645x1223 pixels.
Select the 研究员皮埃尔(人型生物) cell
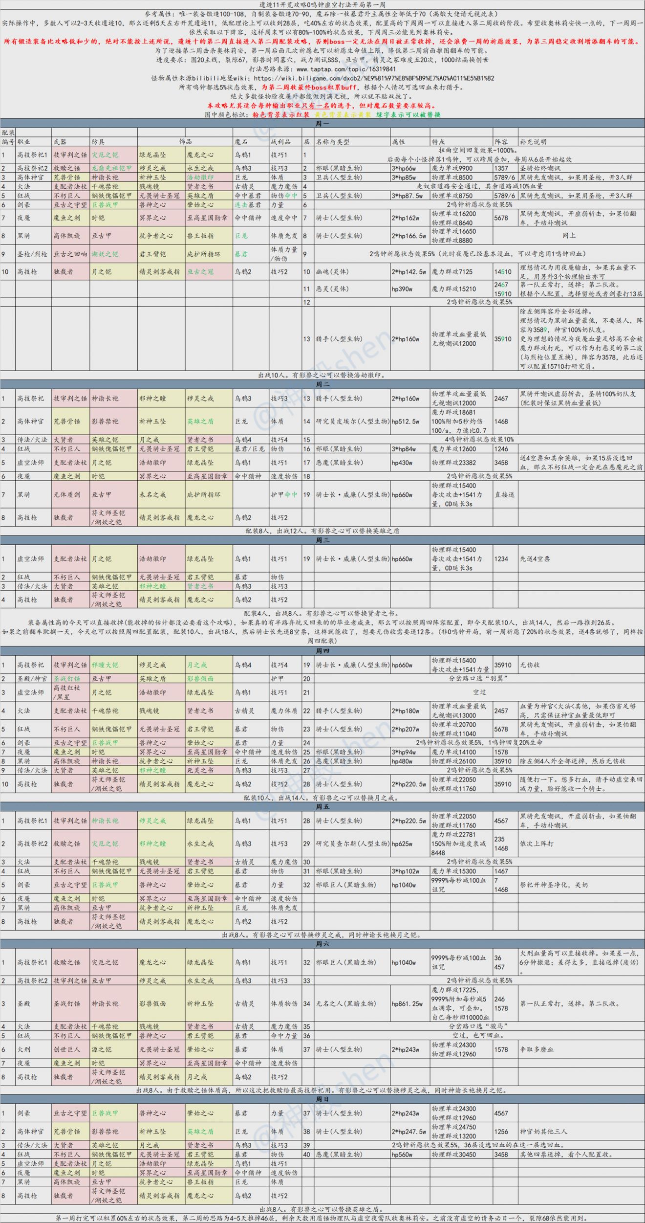click(352, 422)
